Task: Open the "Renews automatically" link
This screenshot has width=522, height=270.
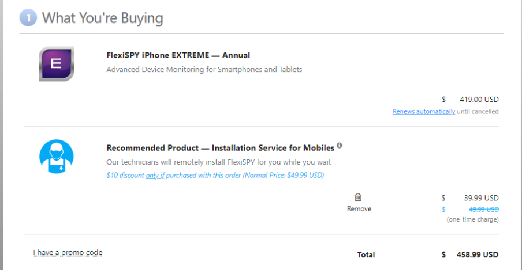Action: tap(423, 112)
